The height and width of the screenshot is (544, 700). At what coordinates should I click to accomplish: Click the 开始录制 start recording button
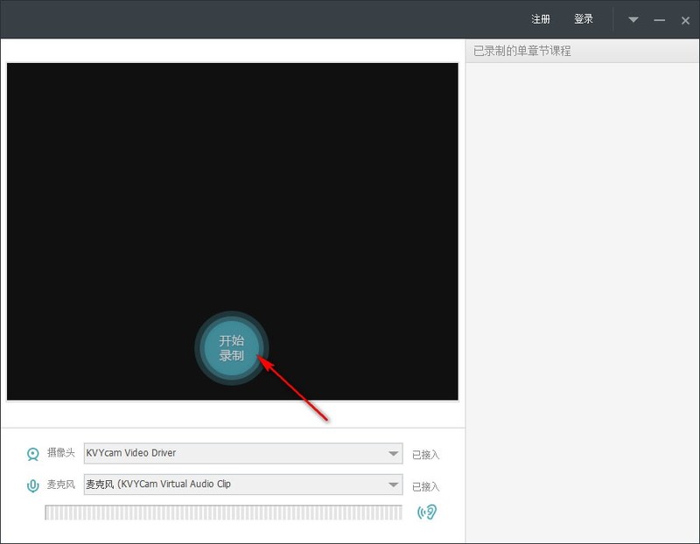pyautogui.click(x=232, y=348)
